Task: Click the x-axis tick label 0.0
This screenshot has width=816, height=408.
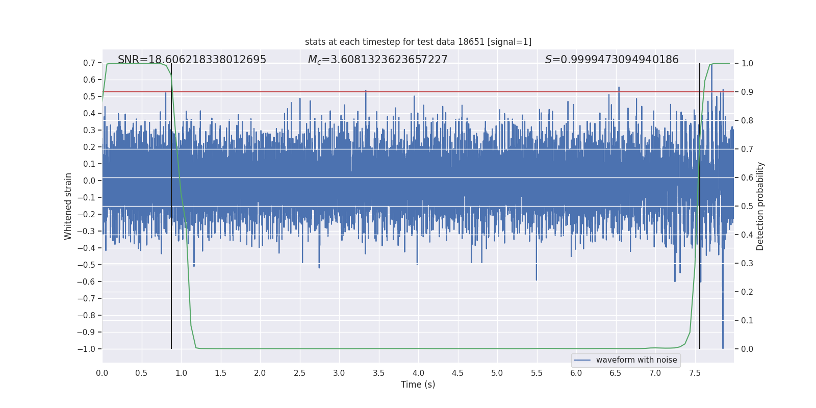Action: click(x=102, y=373)
